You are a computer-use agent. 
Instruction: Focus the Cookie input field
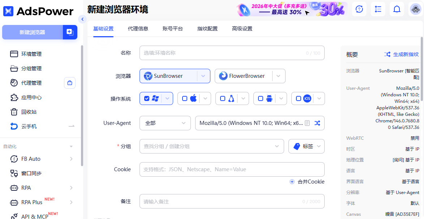pos(232,169)
